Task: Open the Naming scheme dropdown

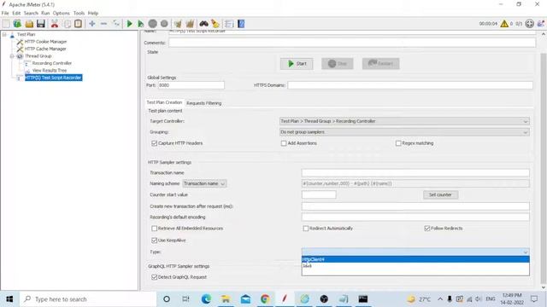Action: click(x=204, y=183)
